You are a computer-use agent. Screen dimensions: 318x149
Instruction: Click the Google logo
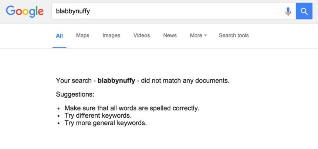pyautogui.click(x=25, y=11)
